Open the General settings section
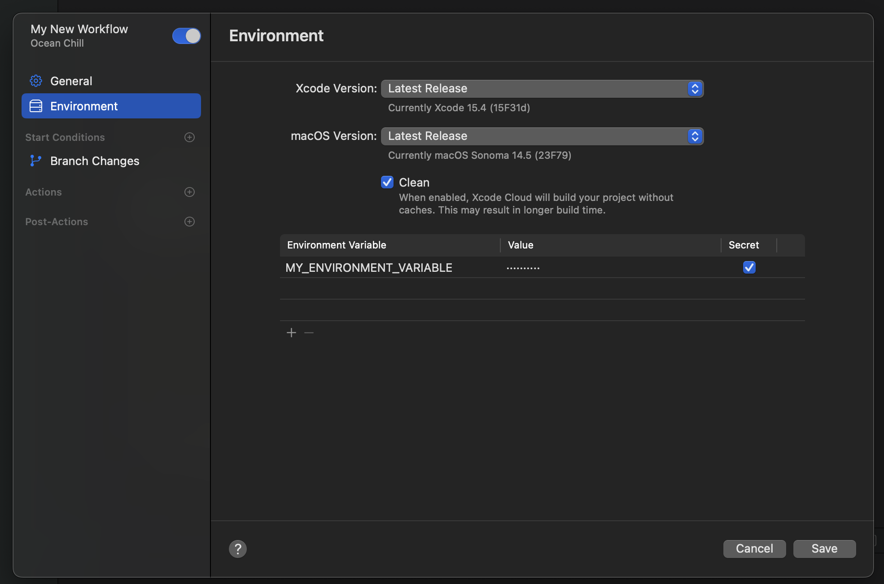This screenshot has height=584, width=884. [x=111, y=81]
